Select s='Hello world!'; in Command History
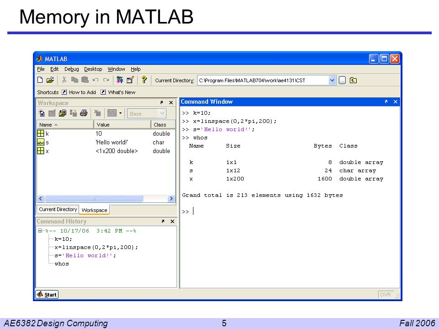Image resolution: width=439 pixels, height=329 pixels. coord(85,255)
